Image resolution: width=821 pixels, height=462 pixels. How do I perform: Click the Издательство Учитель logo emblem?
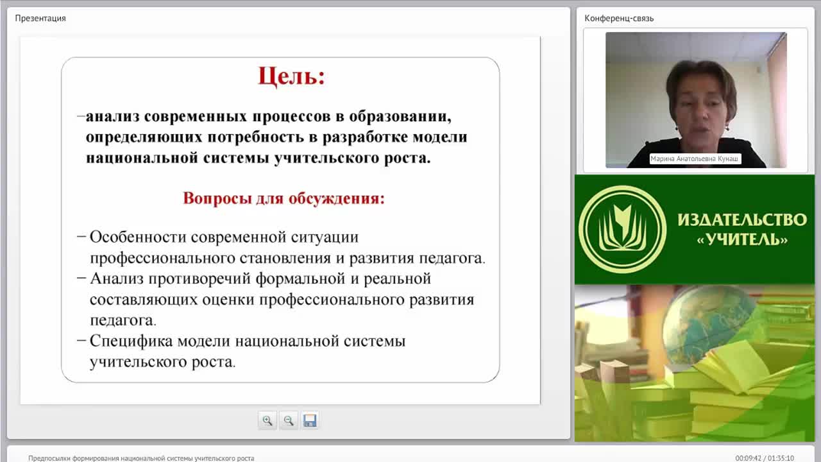pos(622,229)
